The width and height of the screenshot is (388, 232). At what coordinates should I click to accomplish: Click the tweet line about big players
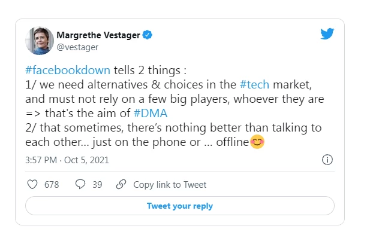(175, 99)
